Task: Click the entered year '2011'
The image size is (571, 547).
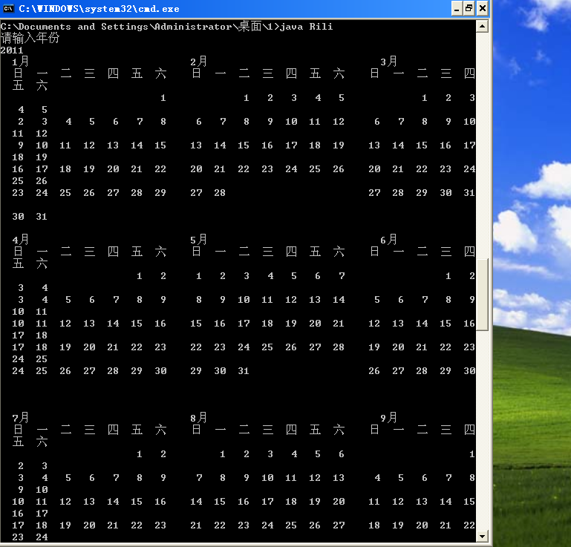Action: pos(12,50)
